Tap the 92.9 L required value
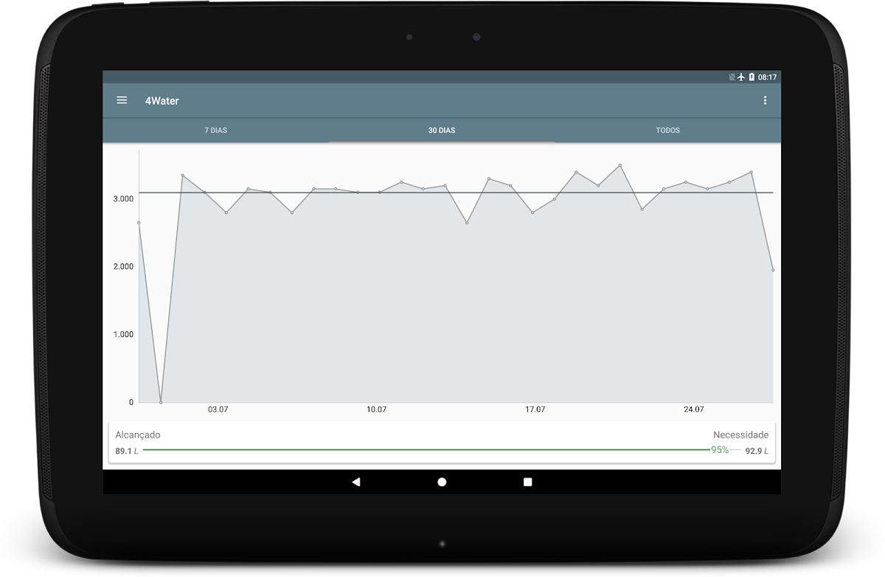Screen dimensions: 885x577 pyautogui.click(x=756, y=451)
